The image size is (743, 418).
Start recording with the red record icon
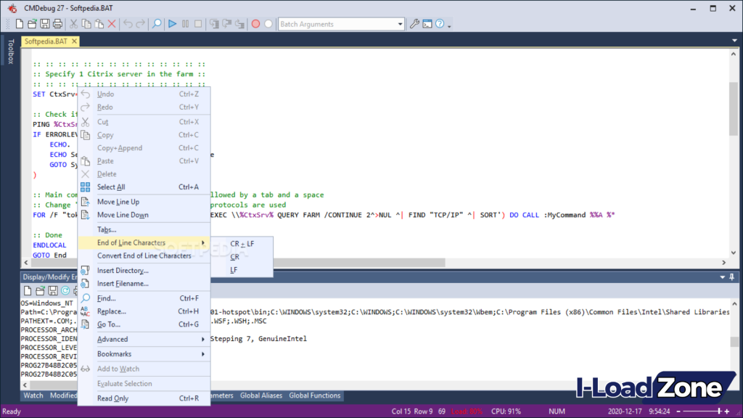[255, 23]
